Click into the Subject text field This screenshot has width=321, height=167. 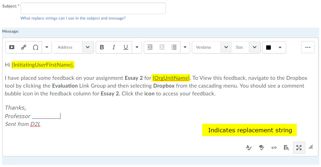click(x=93, y=9)
